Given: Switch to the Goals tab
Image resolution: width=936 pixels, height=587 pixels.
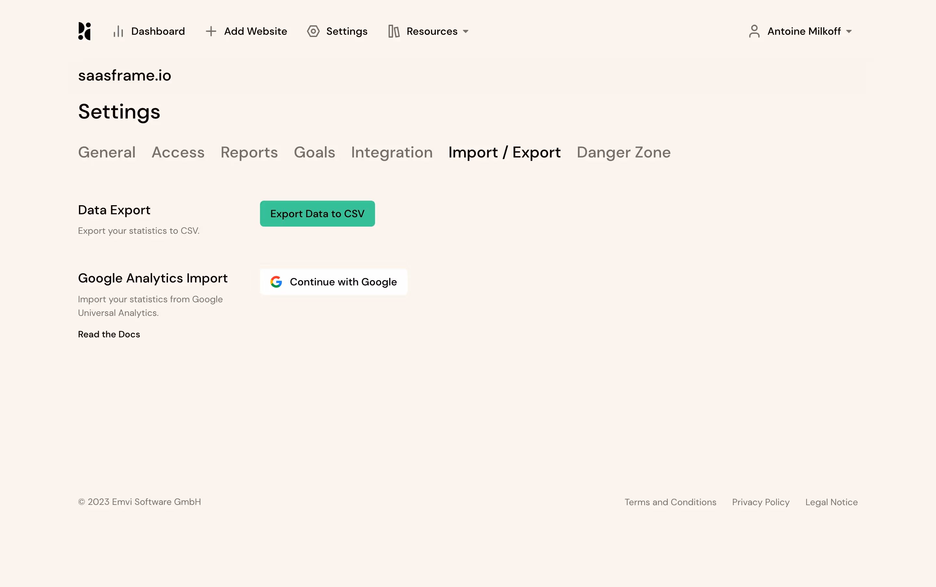Looking at the screenshot, I should [x=314, y=152].
